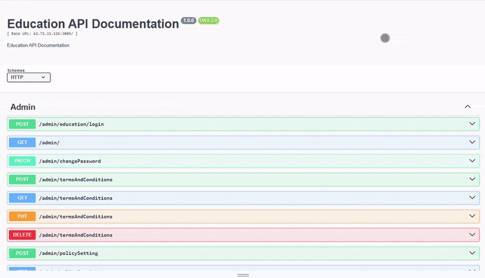Collapse the Admin section
The image size is (485, 278).
(x=467, y=106)
